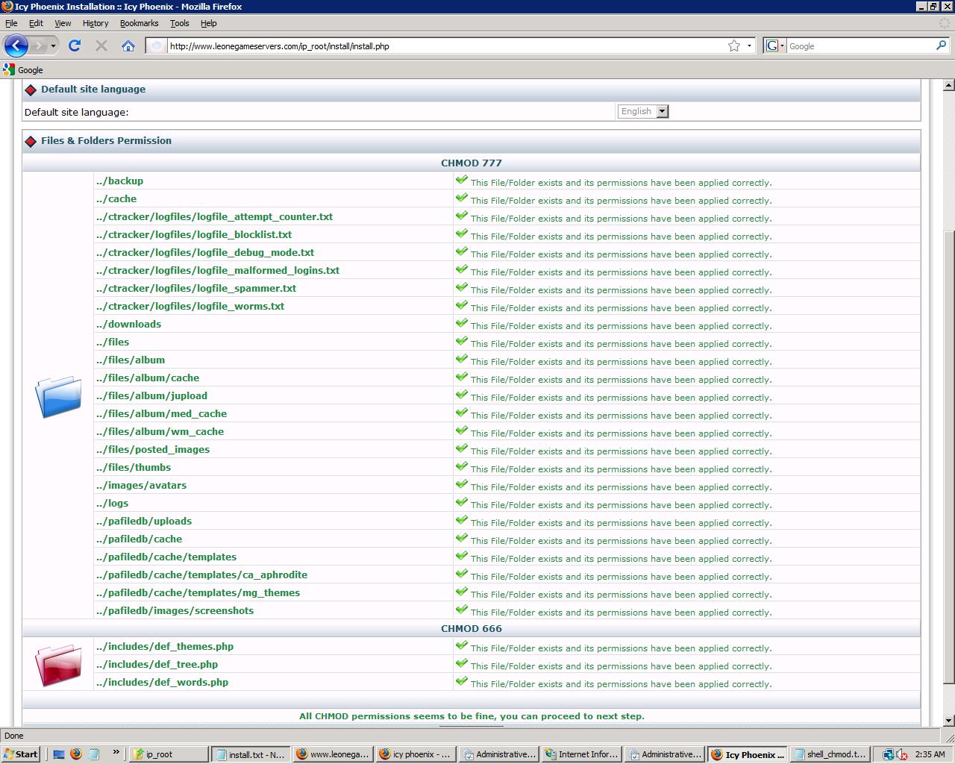Open the Tools menu

coord(179,23)
